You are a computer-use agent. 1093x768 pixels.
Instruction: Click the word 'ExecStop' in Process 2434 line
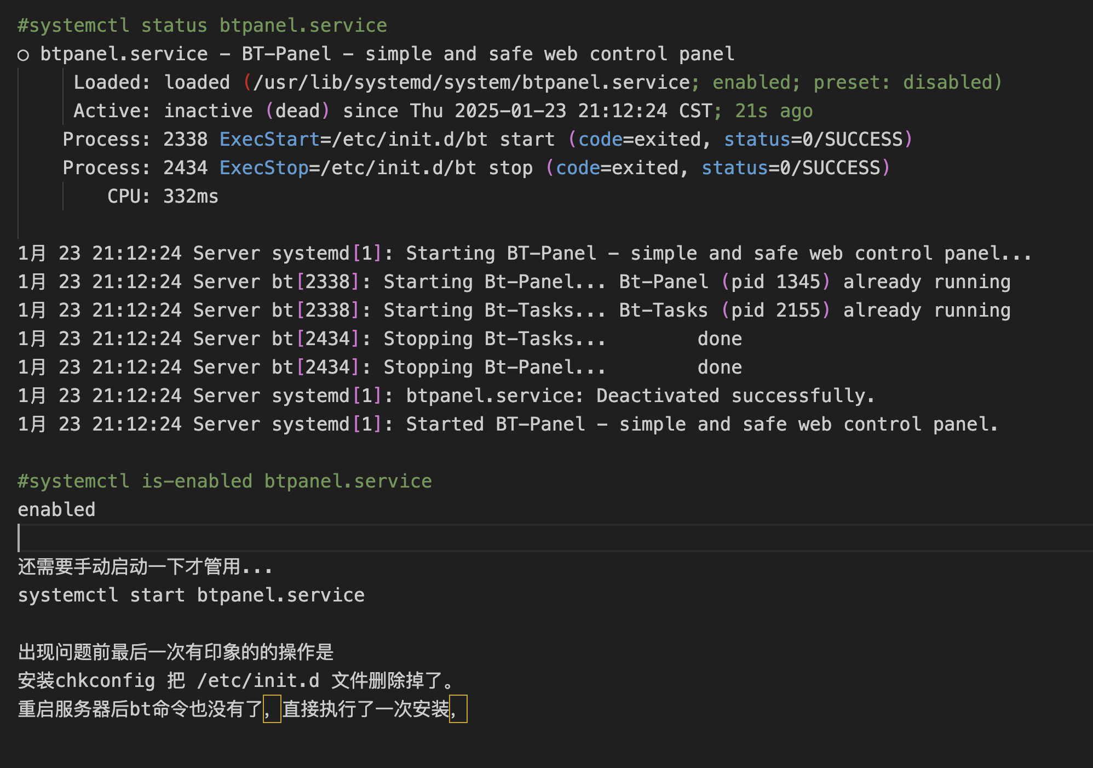pyautogui.click(x=264, y=168)
